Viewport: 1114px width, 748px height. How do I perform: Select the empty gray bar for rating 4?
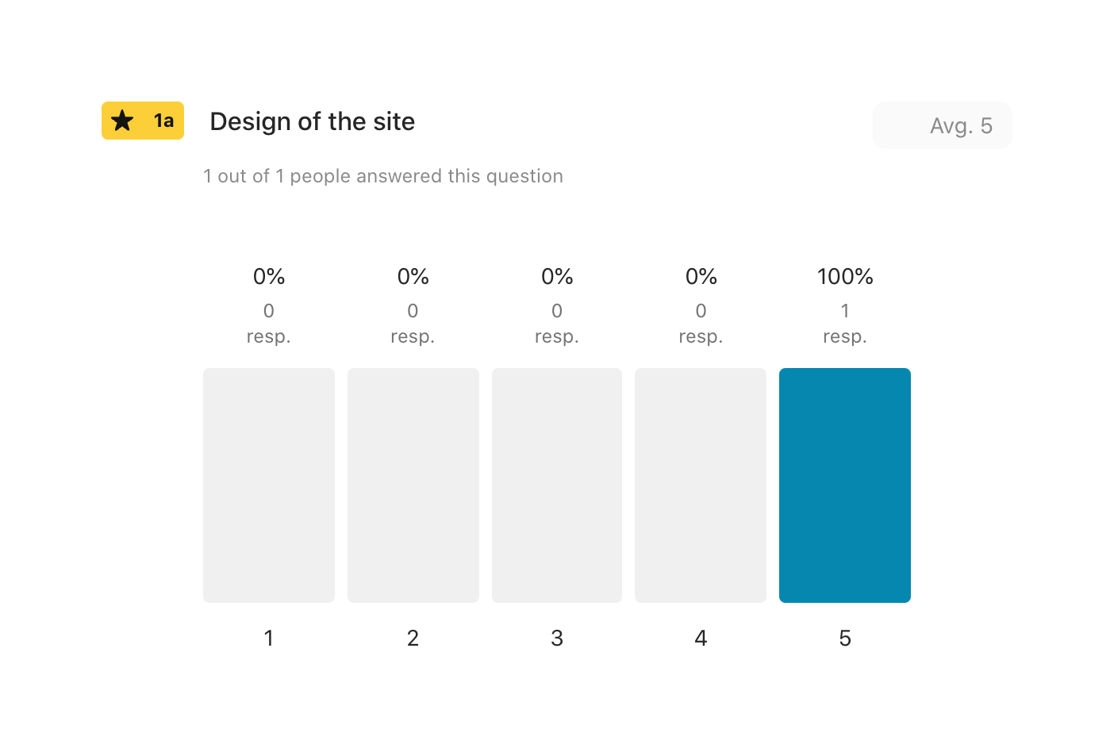(x=700, y=485)
